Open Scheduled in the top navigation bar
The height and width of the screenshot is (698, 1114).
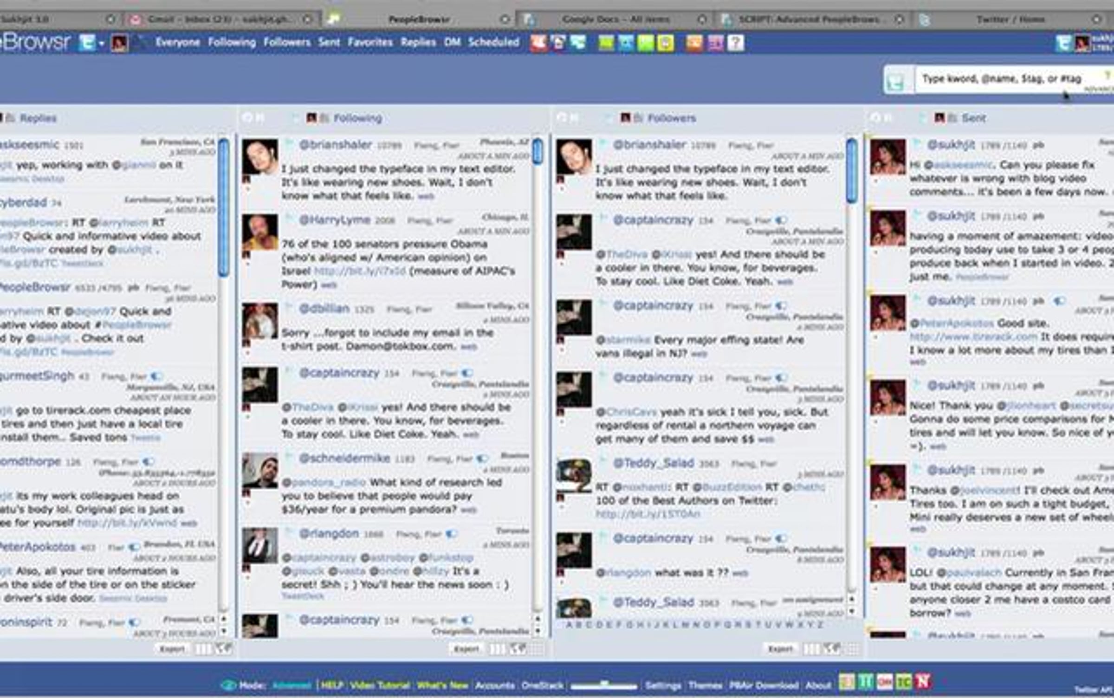494,42
